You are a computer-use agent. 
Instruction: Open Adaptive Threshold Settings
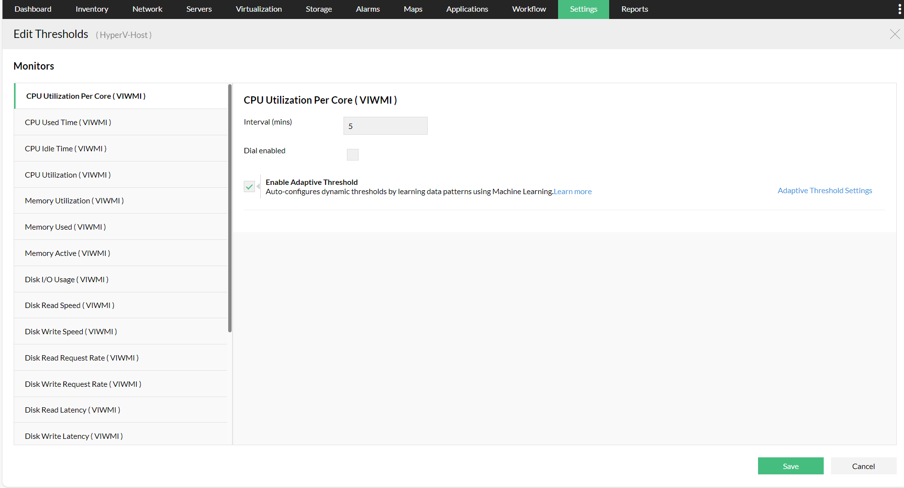point(824,190)
